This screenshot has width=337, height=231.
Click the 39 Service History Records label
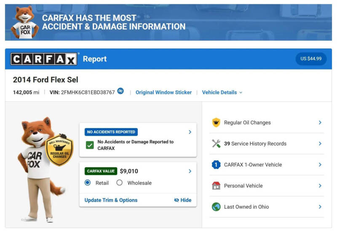click(255, 144)
